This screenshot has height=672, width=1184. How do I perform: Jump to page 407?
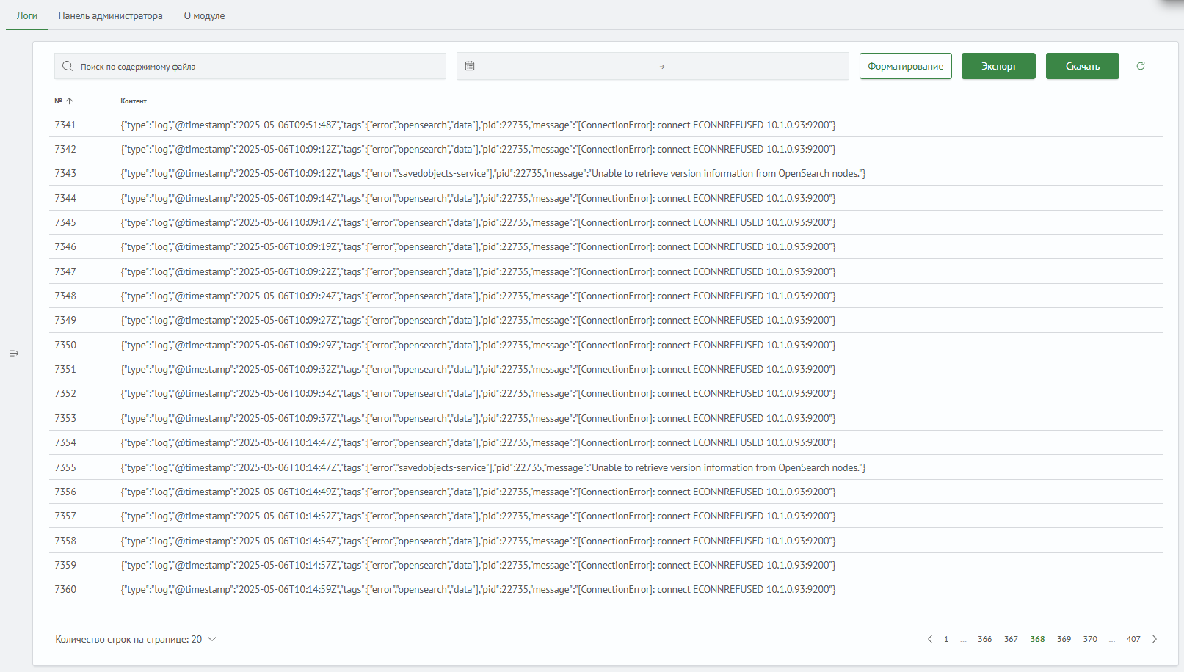1133,639
